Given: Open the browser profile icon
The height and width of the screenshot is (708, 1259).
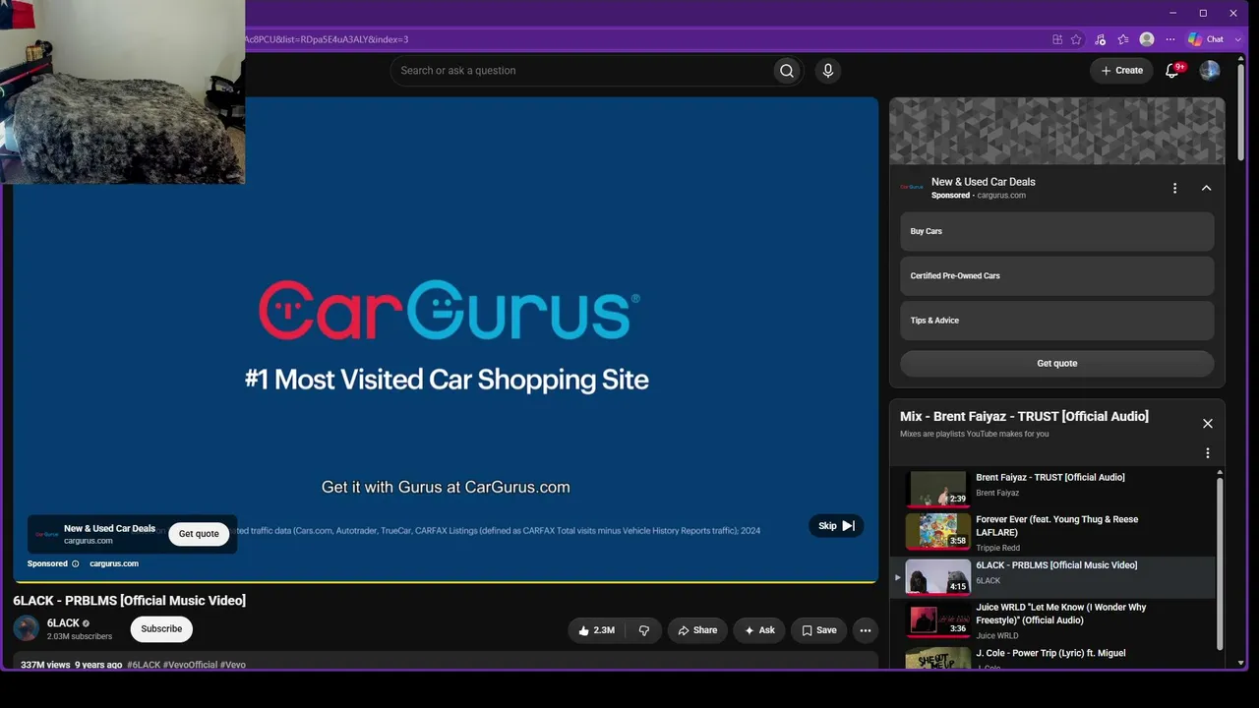Looking at the screenshot, I should point(1147,39).
